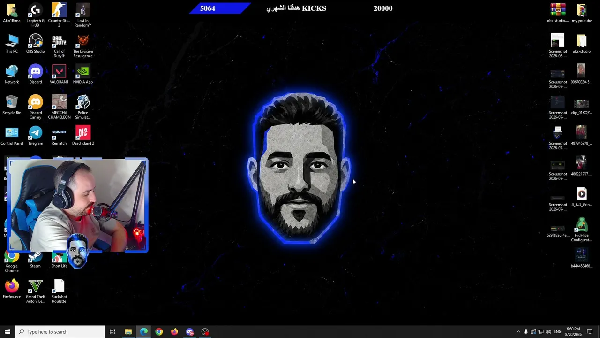Open the 00670E20-5 image file

pyautogui.click(x=581, y=75)
